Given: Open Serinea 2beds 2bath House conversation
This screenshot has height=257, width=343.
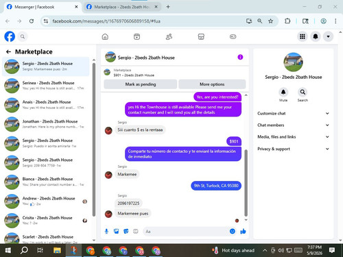Looking at the screenshot, I should click(46, 86).
